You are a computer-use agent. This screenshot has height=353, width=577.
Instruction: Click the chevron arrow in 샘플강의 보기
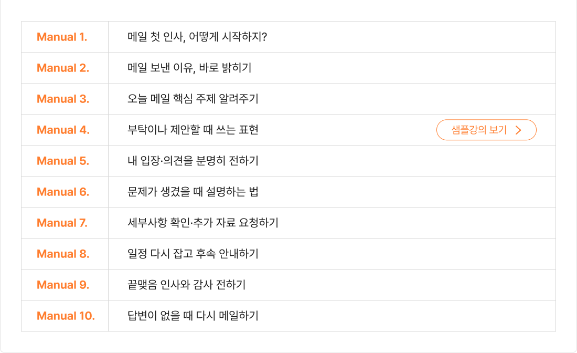518,130
